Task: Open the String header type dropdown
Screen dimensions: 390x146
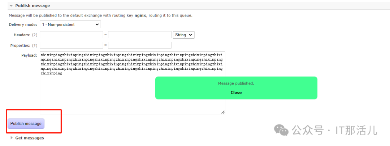Action: point(184,35)
